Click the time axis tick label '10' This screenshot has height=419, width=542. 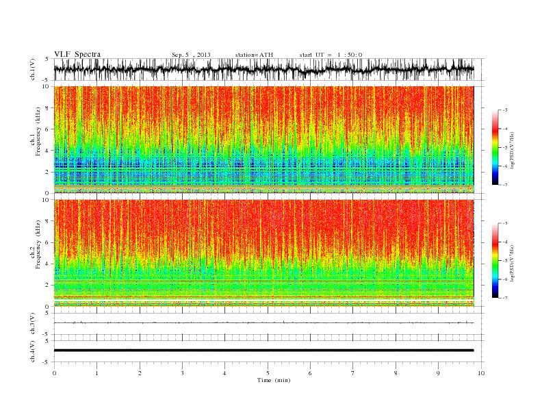(481, 373)
